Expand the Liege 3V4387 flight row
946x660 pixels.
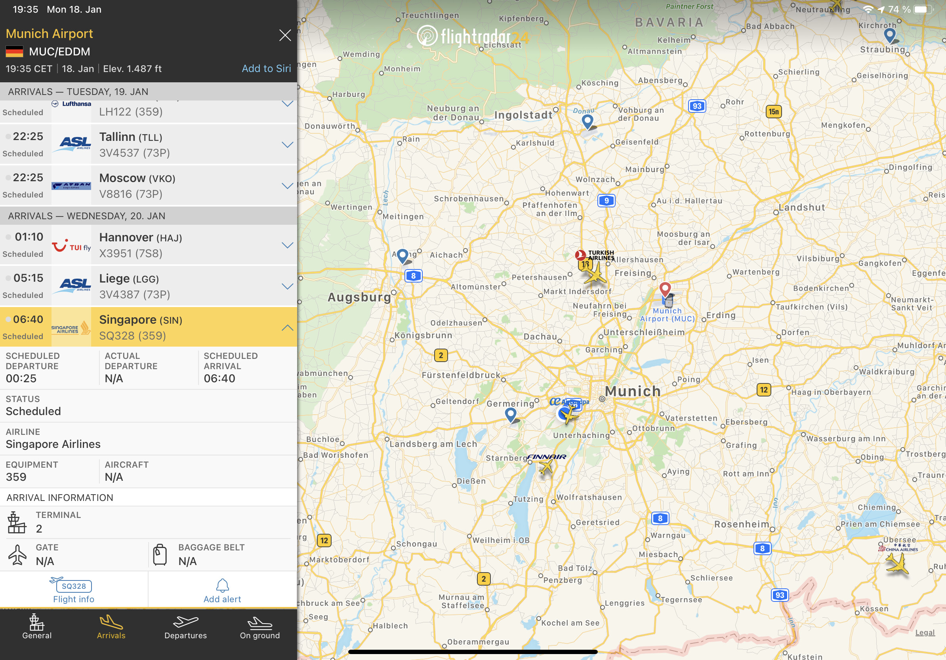coord(287,286)
